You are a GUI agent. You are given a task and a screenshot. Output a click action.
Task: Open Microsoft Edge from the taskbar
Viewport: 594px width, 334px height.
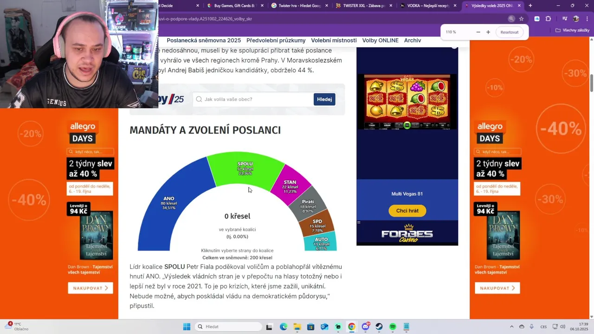pos(284,327)
